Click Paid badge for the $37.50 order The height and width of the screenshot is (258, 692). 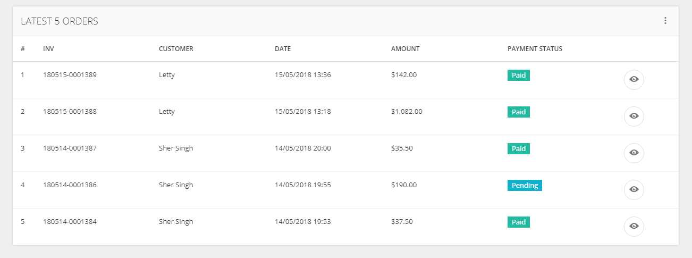[x=518, y=222]
